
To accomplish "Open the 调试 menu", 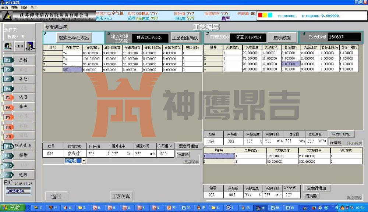I will [24, 7].
